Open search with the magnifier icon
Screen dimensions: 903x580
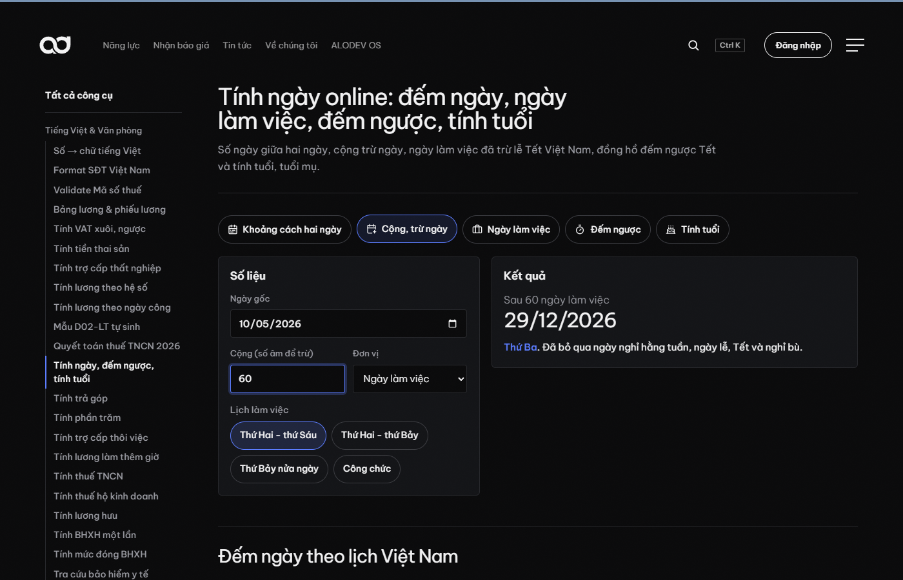(x=693, y=45)
